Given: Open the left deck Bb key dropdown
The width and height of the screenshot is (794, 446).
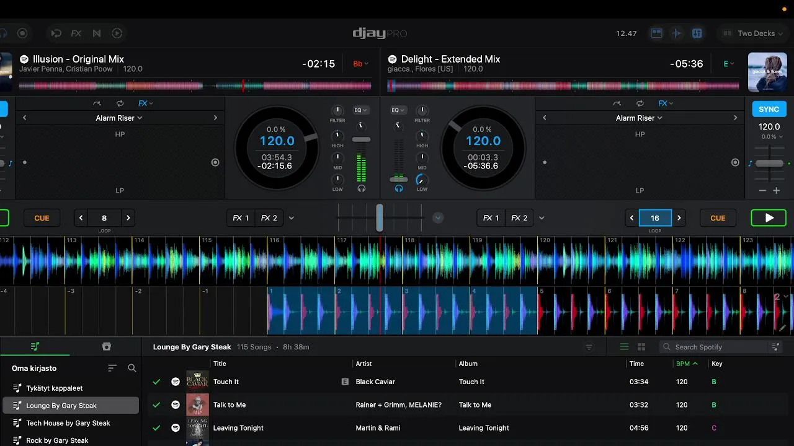Looking at the screenshot, I should (x=360, y=64).
